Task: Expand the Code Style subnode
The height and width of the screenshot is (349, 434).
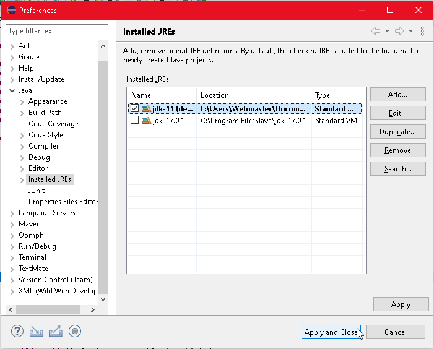Action: coord(22,136)
